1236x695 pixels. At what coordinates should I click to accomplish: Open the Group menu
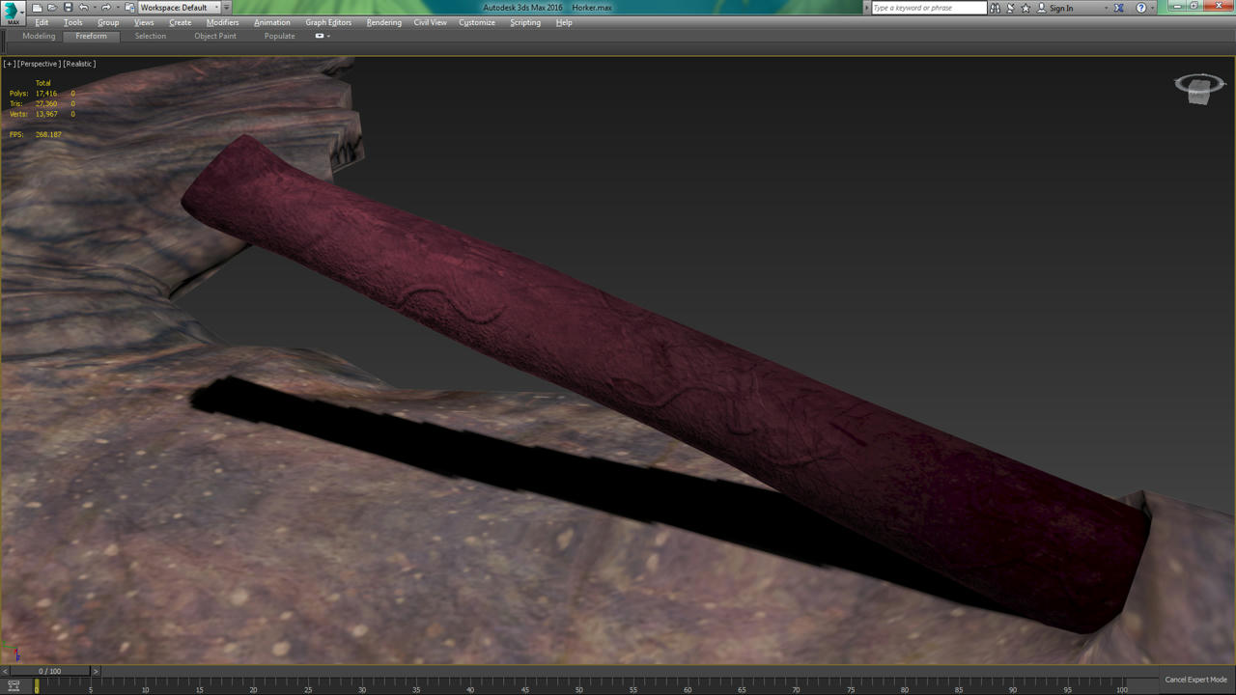pyautogui.click(x=108, y=22)
